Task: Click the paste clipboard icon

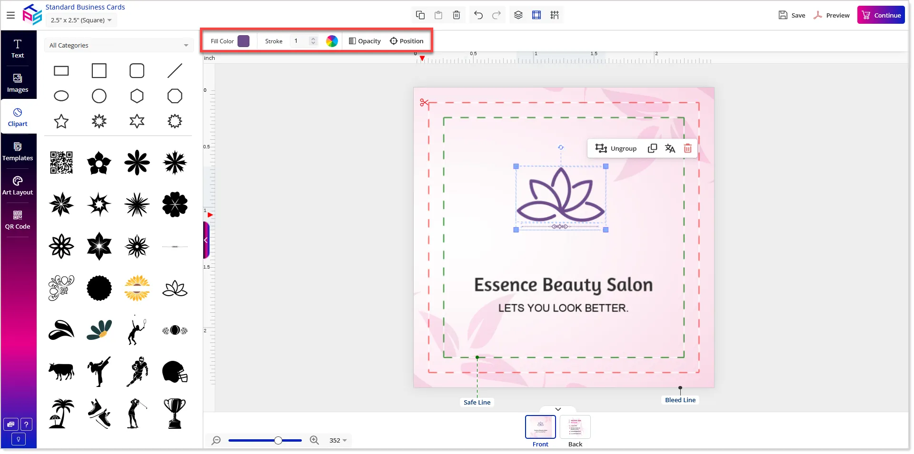Action: (x=438, y=15)
